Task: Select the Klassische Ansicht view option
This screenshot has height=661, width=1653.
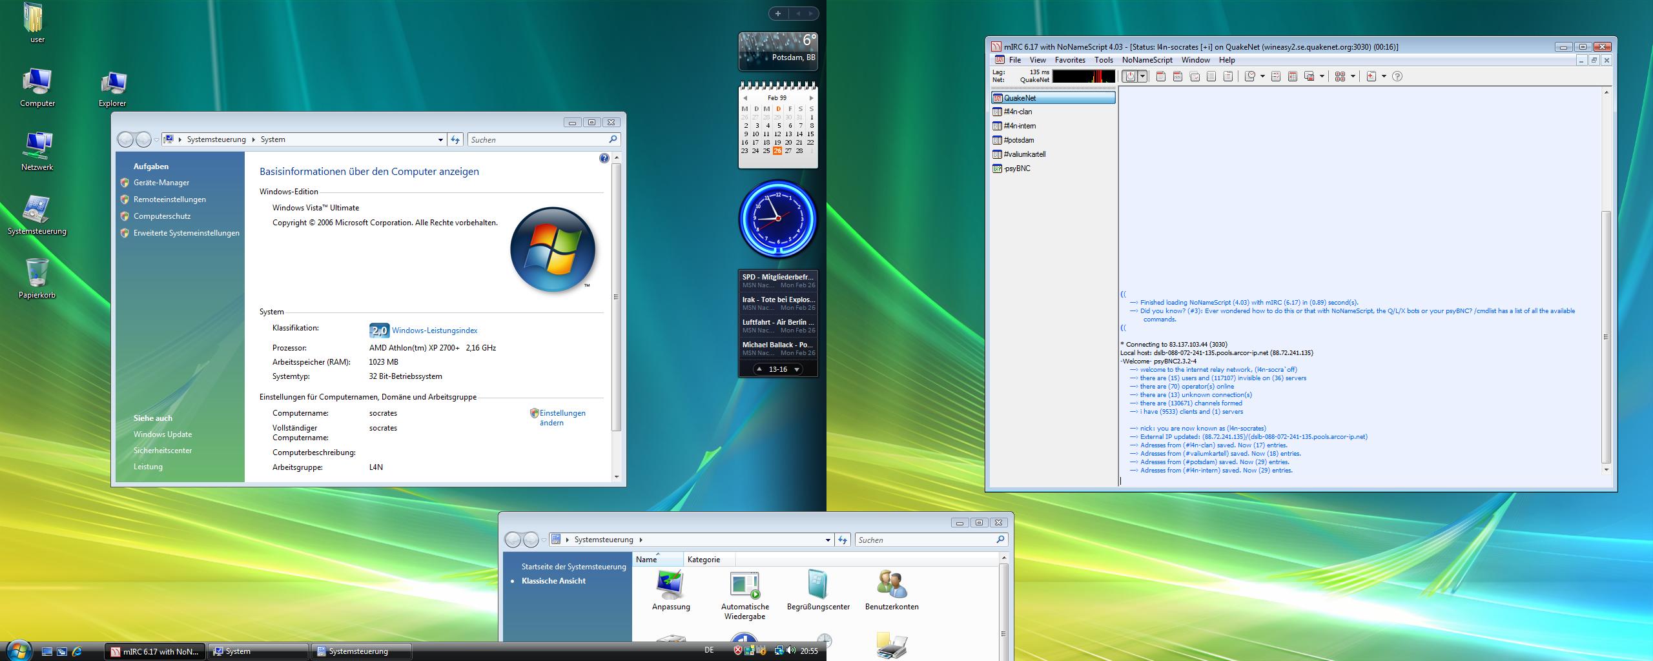Action: point(553,581)
